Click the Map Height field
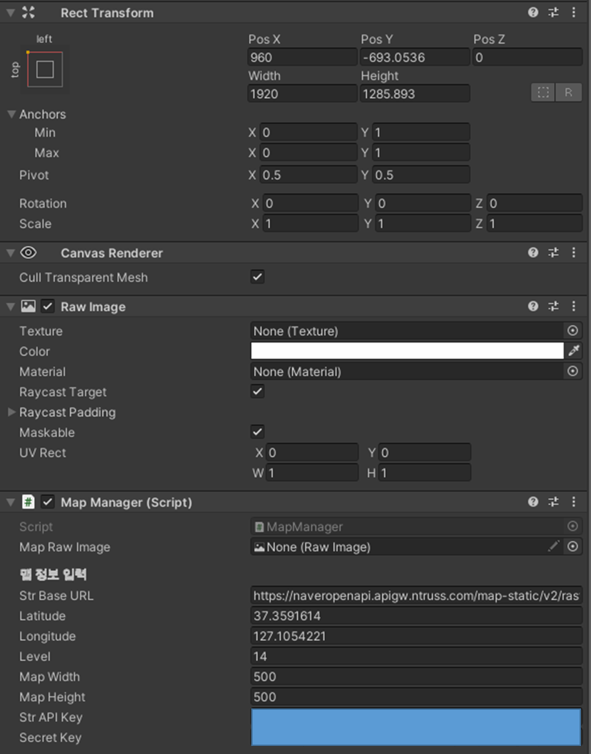The height and width of the screenshot is (754, 591). pyautogui.click(x=416, y=696)
